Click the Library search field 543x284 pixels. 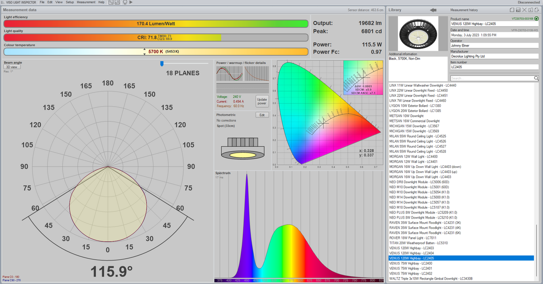click(x=491, y=78)
